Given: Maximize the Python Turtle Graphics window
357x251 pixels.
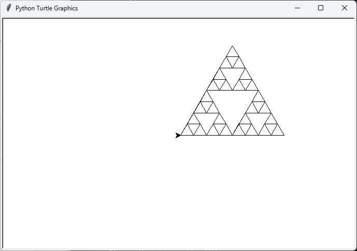Looking at the screenshot, I should click(x=321, y=8).
